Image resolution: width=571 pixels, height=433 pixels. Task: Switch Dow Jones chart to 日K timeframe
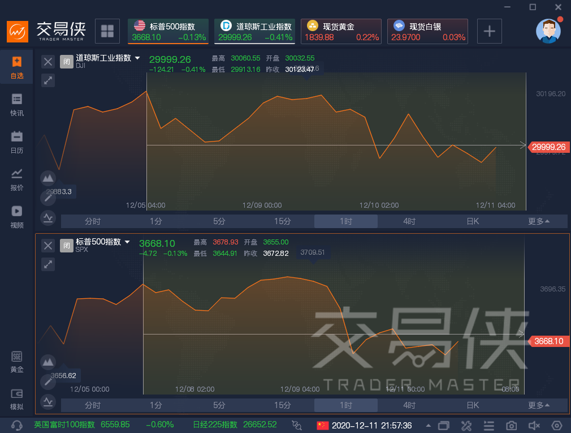coord(473,221)
